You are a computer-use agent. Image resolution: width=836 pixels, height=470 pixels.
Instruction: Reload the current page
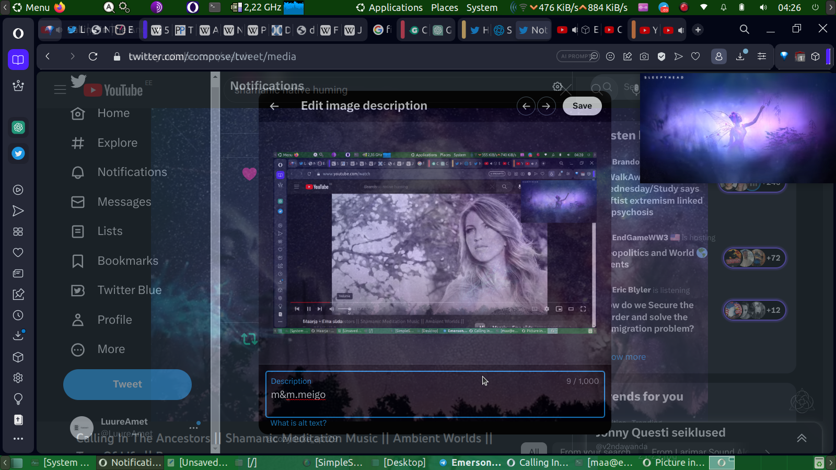93,56
